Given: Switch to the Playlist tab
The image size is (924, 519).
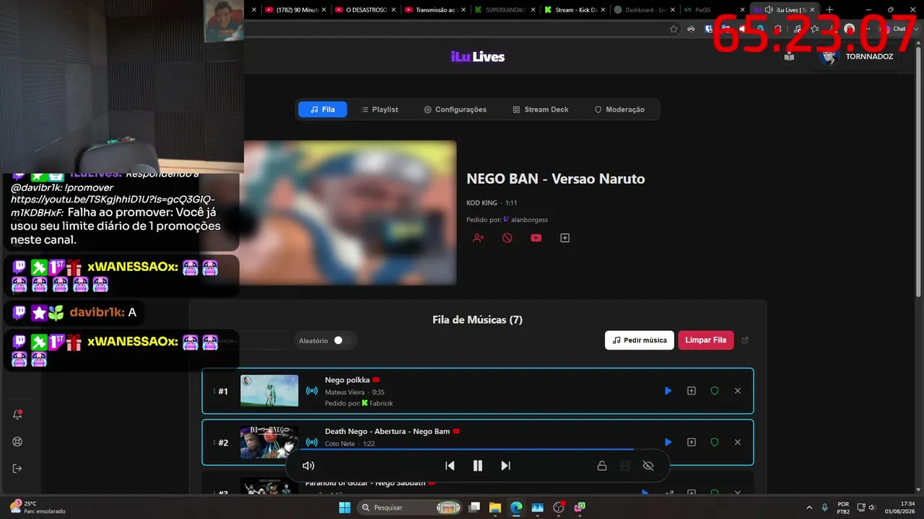Looking at the screenshot, I should tap(379, 110).
